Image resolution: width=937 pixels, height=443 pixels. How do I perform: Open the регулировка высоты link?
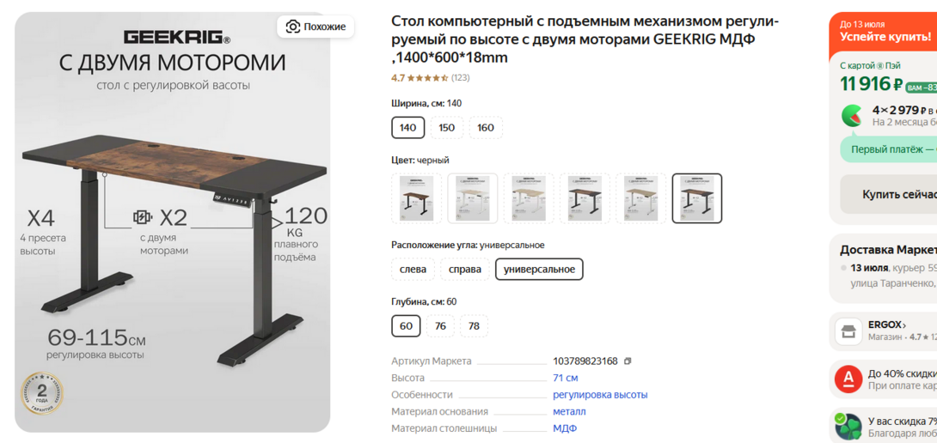coord(600,395)
